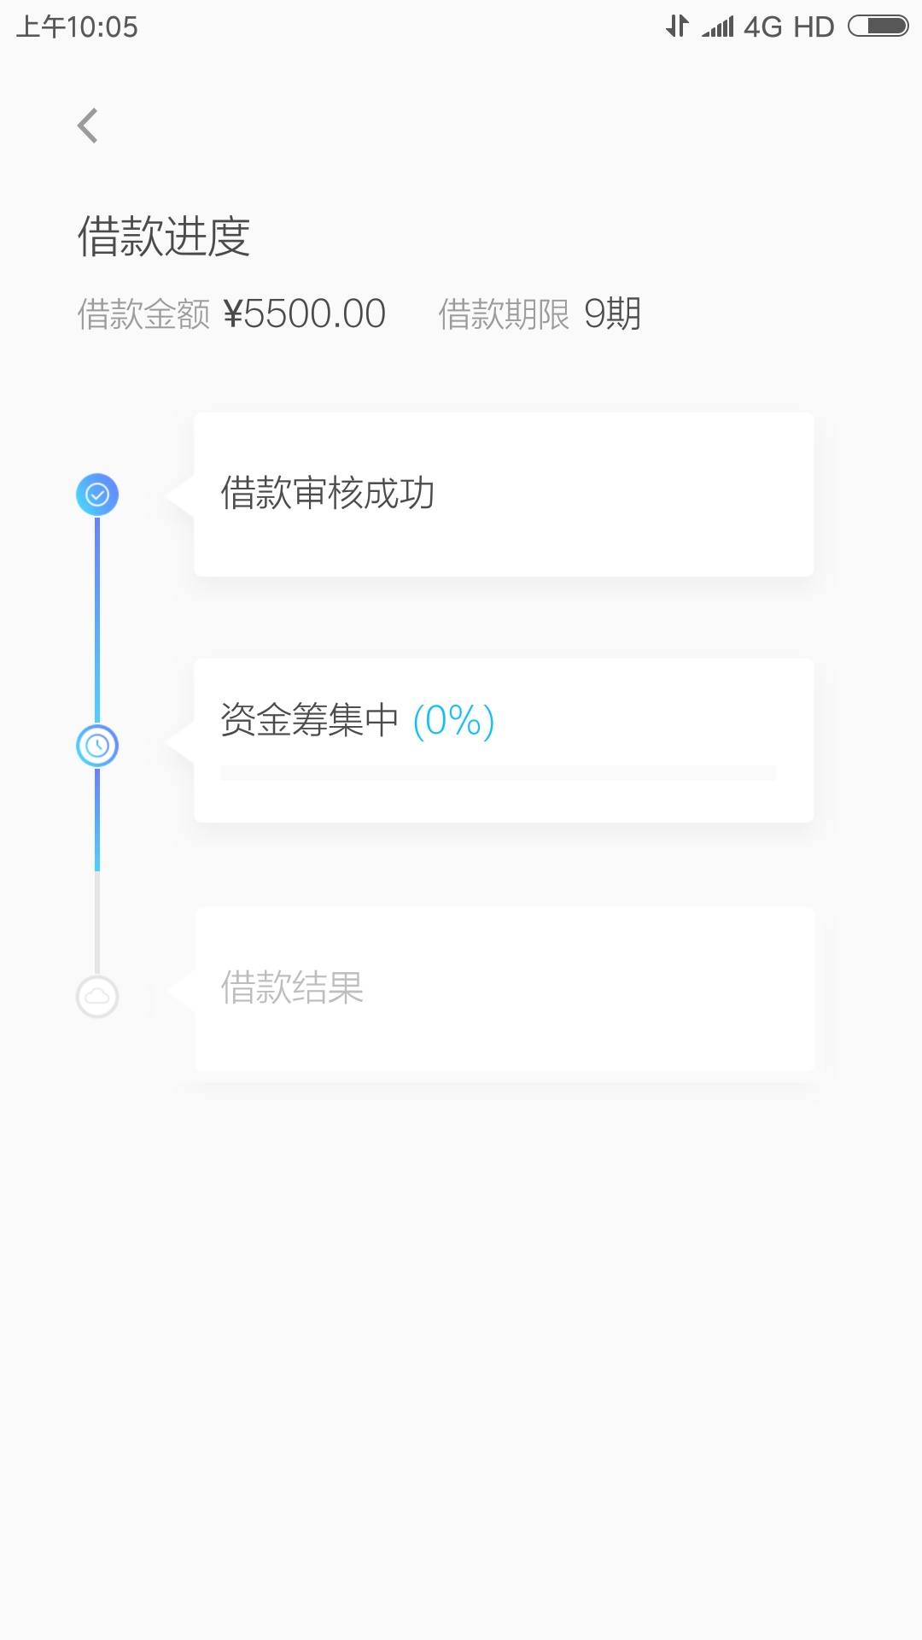Tap the signal strength bars icon
The width and height of the screenshot is (922, 1640).
pyautogui.click(x=718, y=26)
